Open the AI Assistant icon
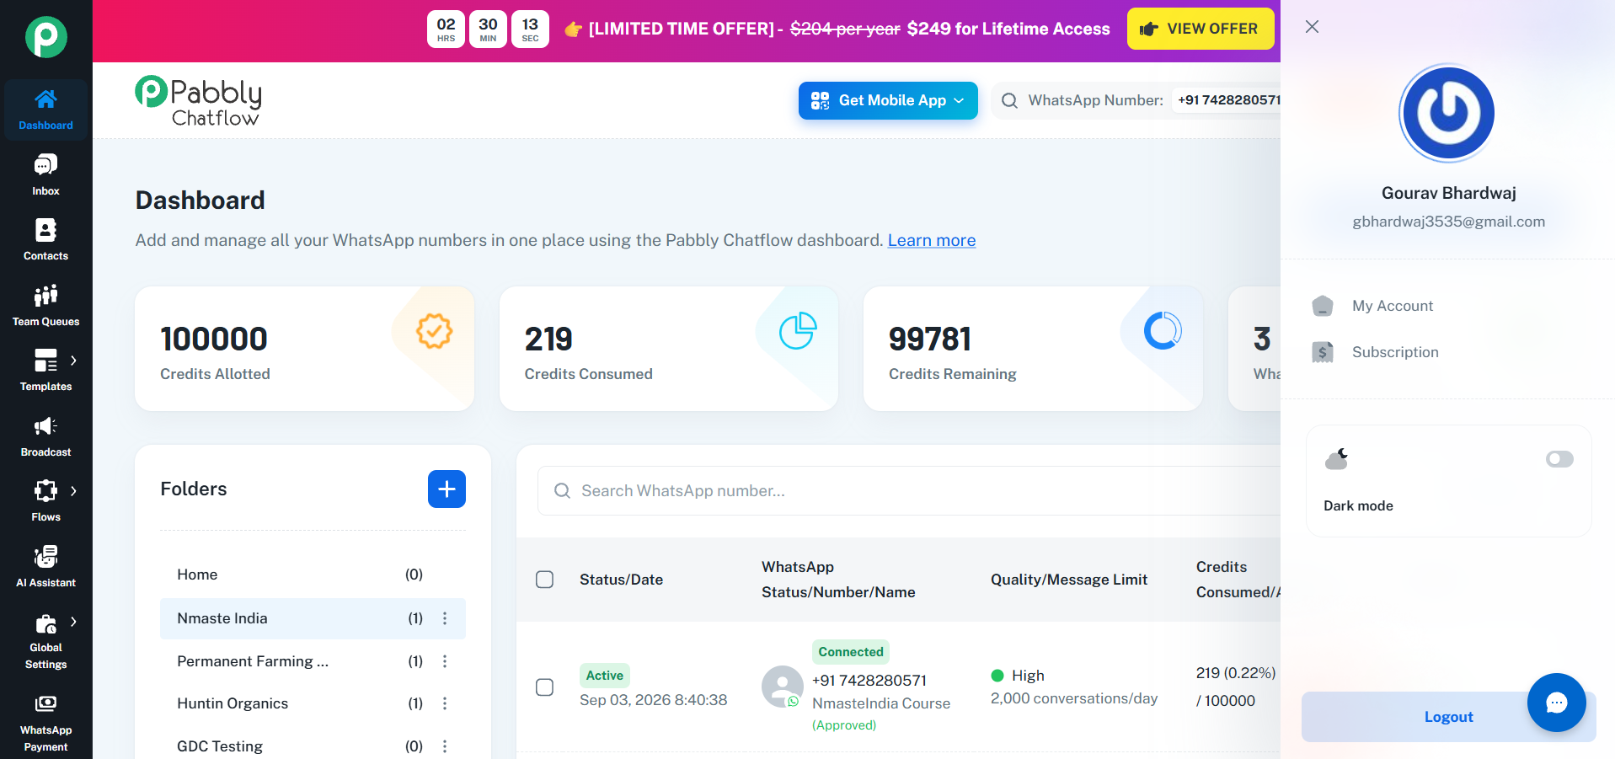Viewport: 1615px width, 759px height. (x=45, y=557)
